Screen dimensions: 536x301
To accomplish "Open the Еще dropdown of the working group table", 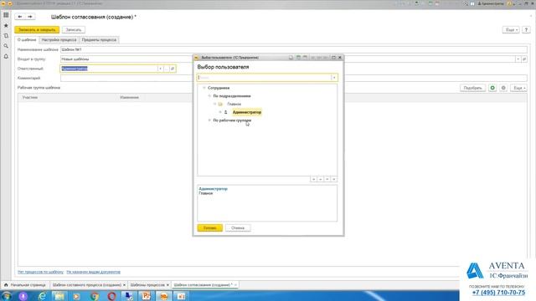I will 518,88.
